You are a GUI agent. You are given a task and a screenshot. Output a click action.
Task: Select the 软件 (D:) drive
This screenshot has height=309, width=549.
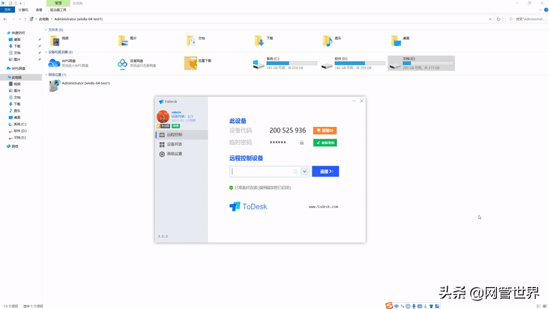click(353, 63)
